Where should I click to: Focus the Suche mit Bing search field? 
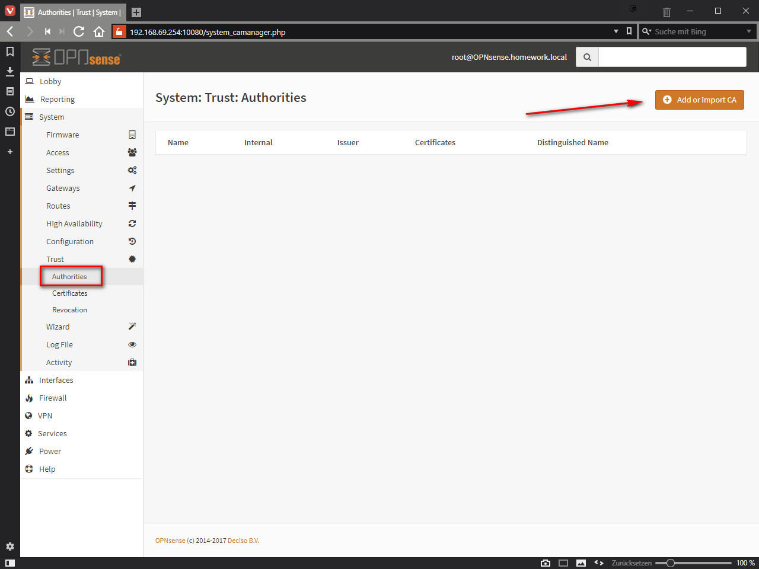click(697, 31)
